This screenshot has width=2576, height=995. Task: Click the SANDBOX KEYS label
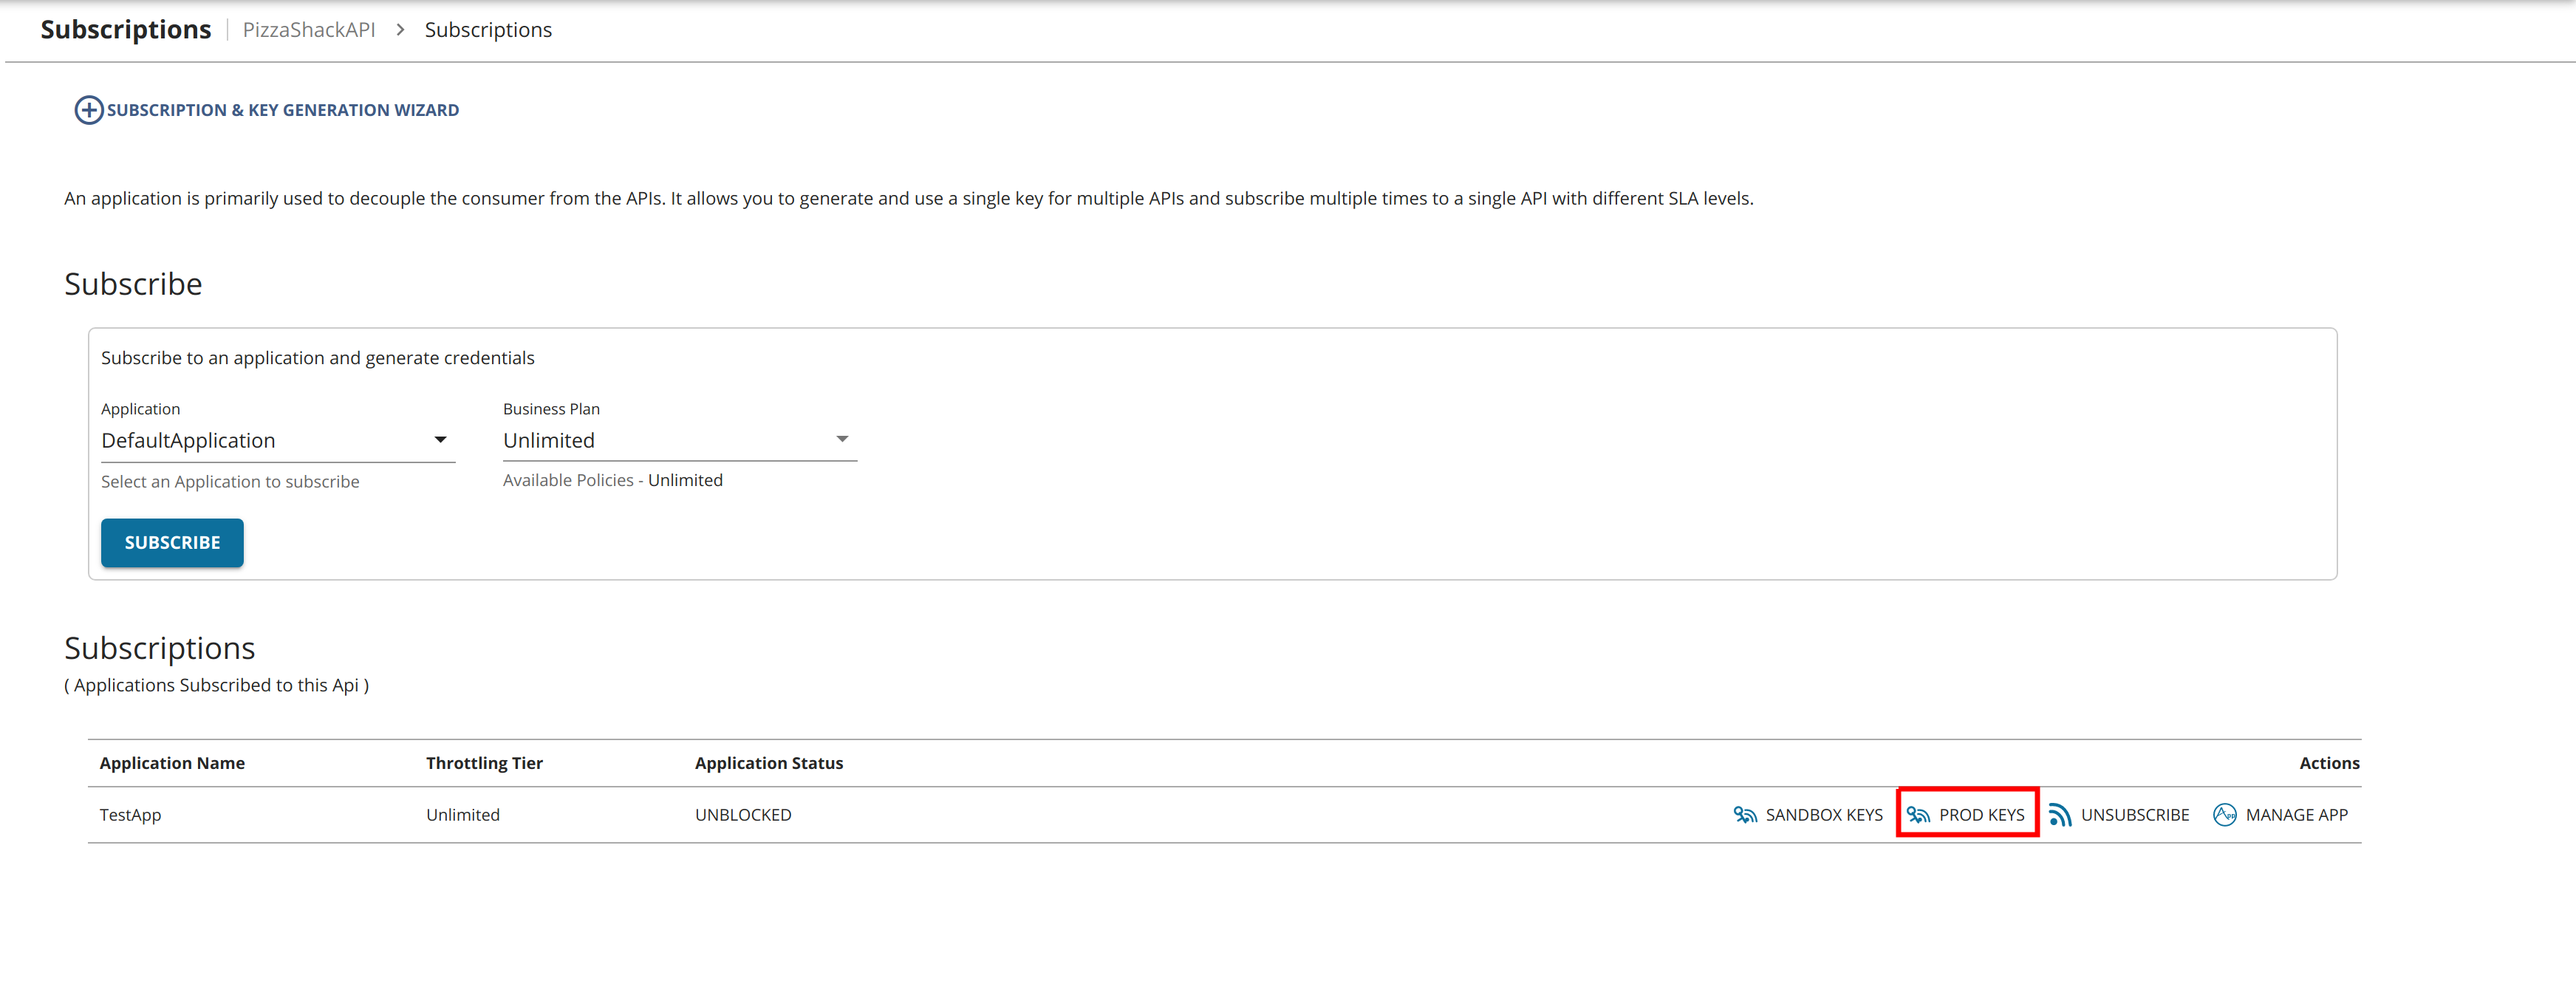(1824, 815)
